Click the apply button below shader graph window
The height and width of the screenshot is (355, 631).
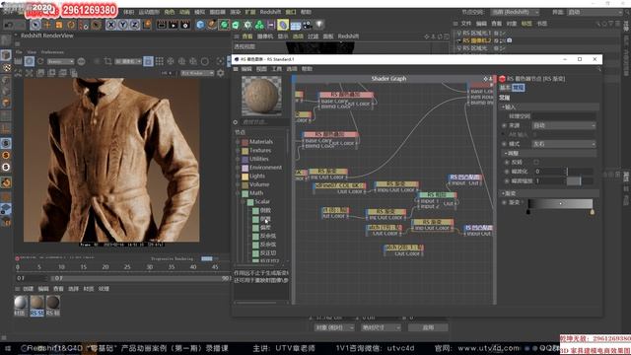428,327
